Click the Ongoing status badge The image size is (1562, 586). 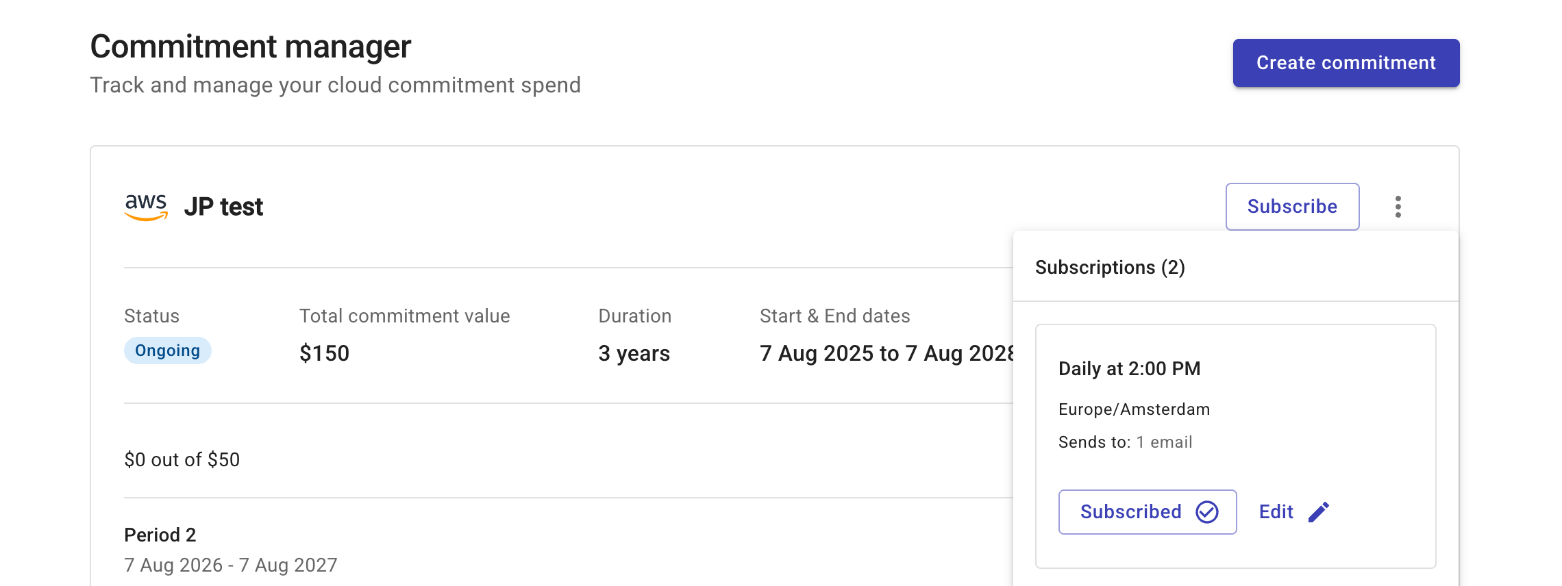pos(167,351)
